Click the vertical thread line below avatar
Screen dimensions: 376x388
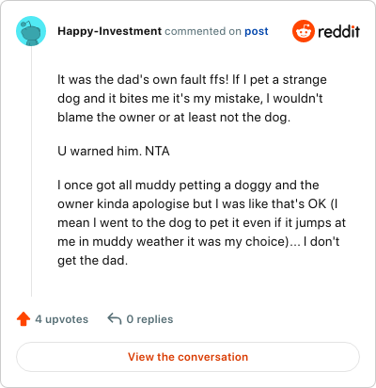point(31,171)
